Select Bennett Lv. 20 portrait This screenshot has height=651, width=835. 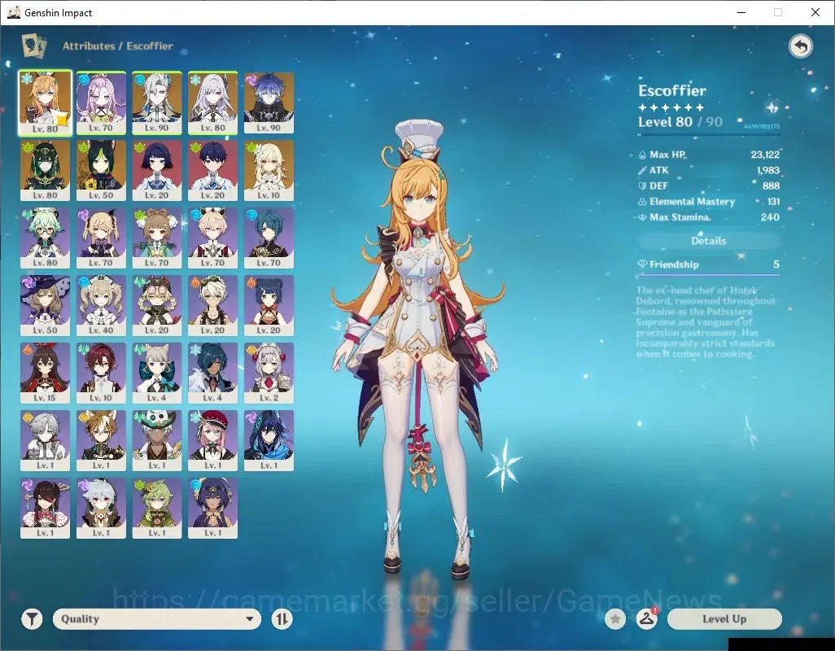tap(213, 305)
